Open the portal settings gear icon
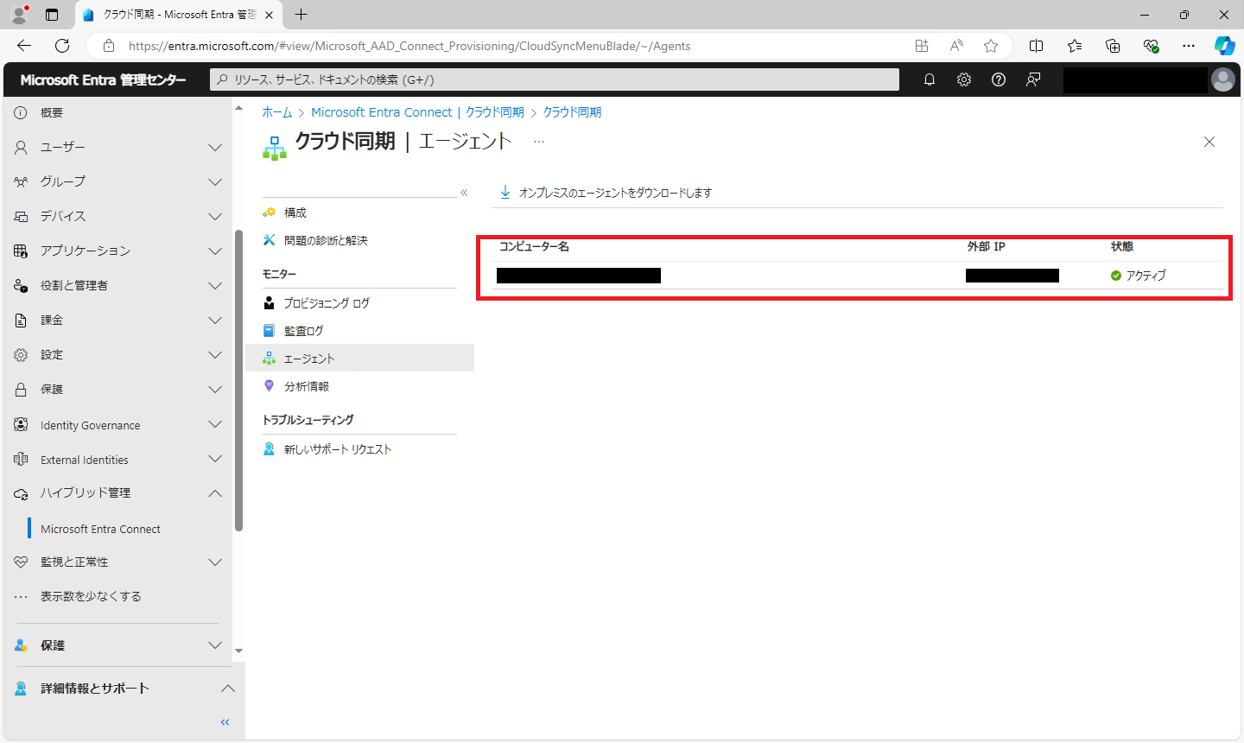Viewport: 1244px width, 743px height. (964, 79)
